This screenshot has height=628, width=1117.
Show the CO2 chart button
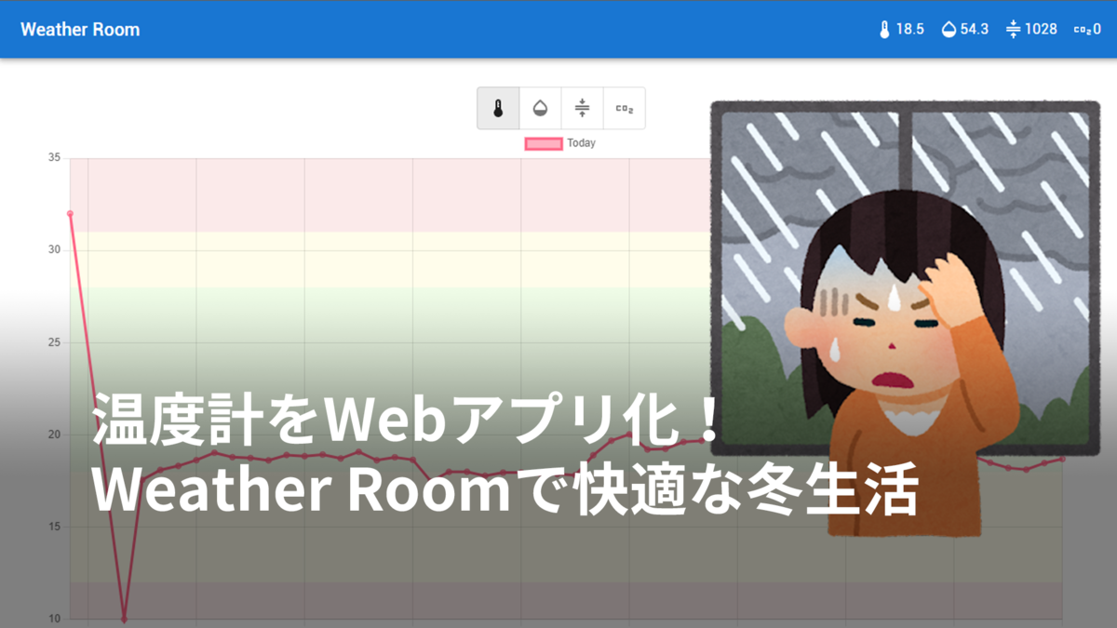pos(625,109)
